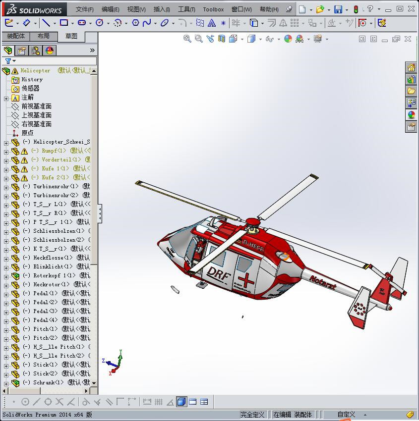Click the panel collapse handle
This screenshot has height=421, width=419.
(100, 214)
